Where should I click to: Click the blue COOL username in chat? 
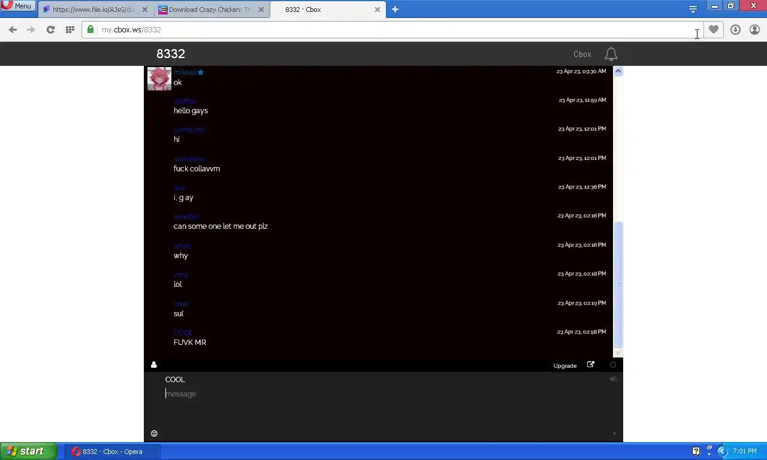coord(183,332)
